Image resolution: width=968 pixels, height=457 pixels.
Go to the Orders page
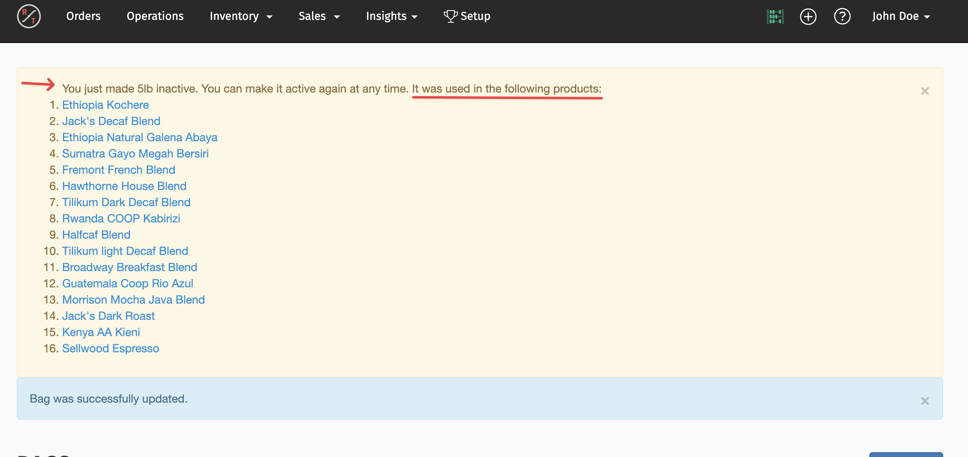(83, 16)
